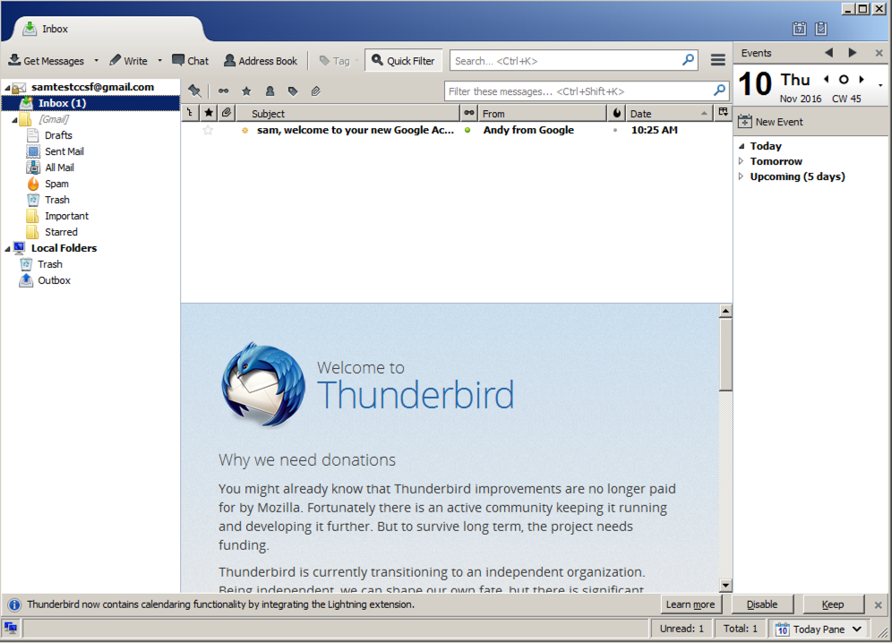The image size is (892, 643).
Task: Open the Local Folders Trash folder
Action: (x=49, y=264)
